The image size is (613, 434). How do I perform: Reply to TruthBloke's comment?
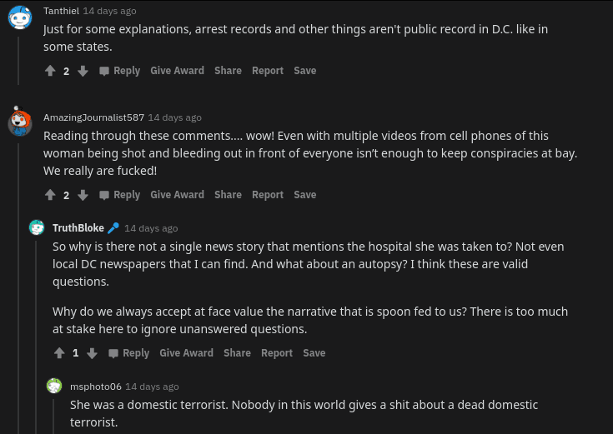pos(128,353)
